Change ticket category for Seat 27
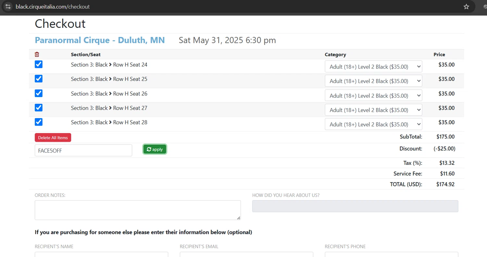This screenshot has height=257, width=487. tap(373, 110)
